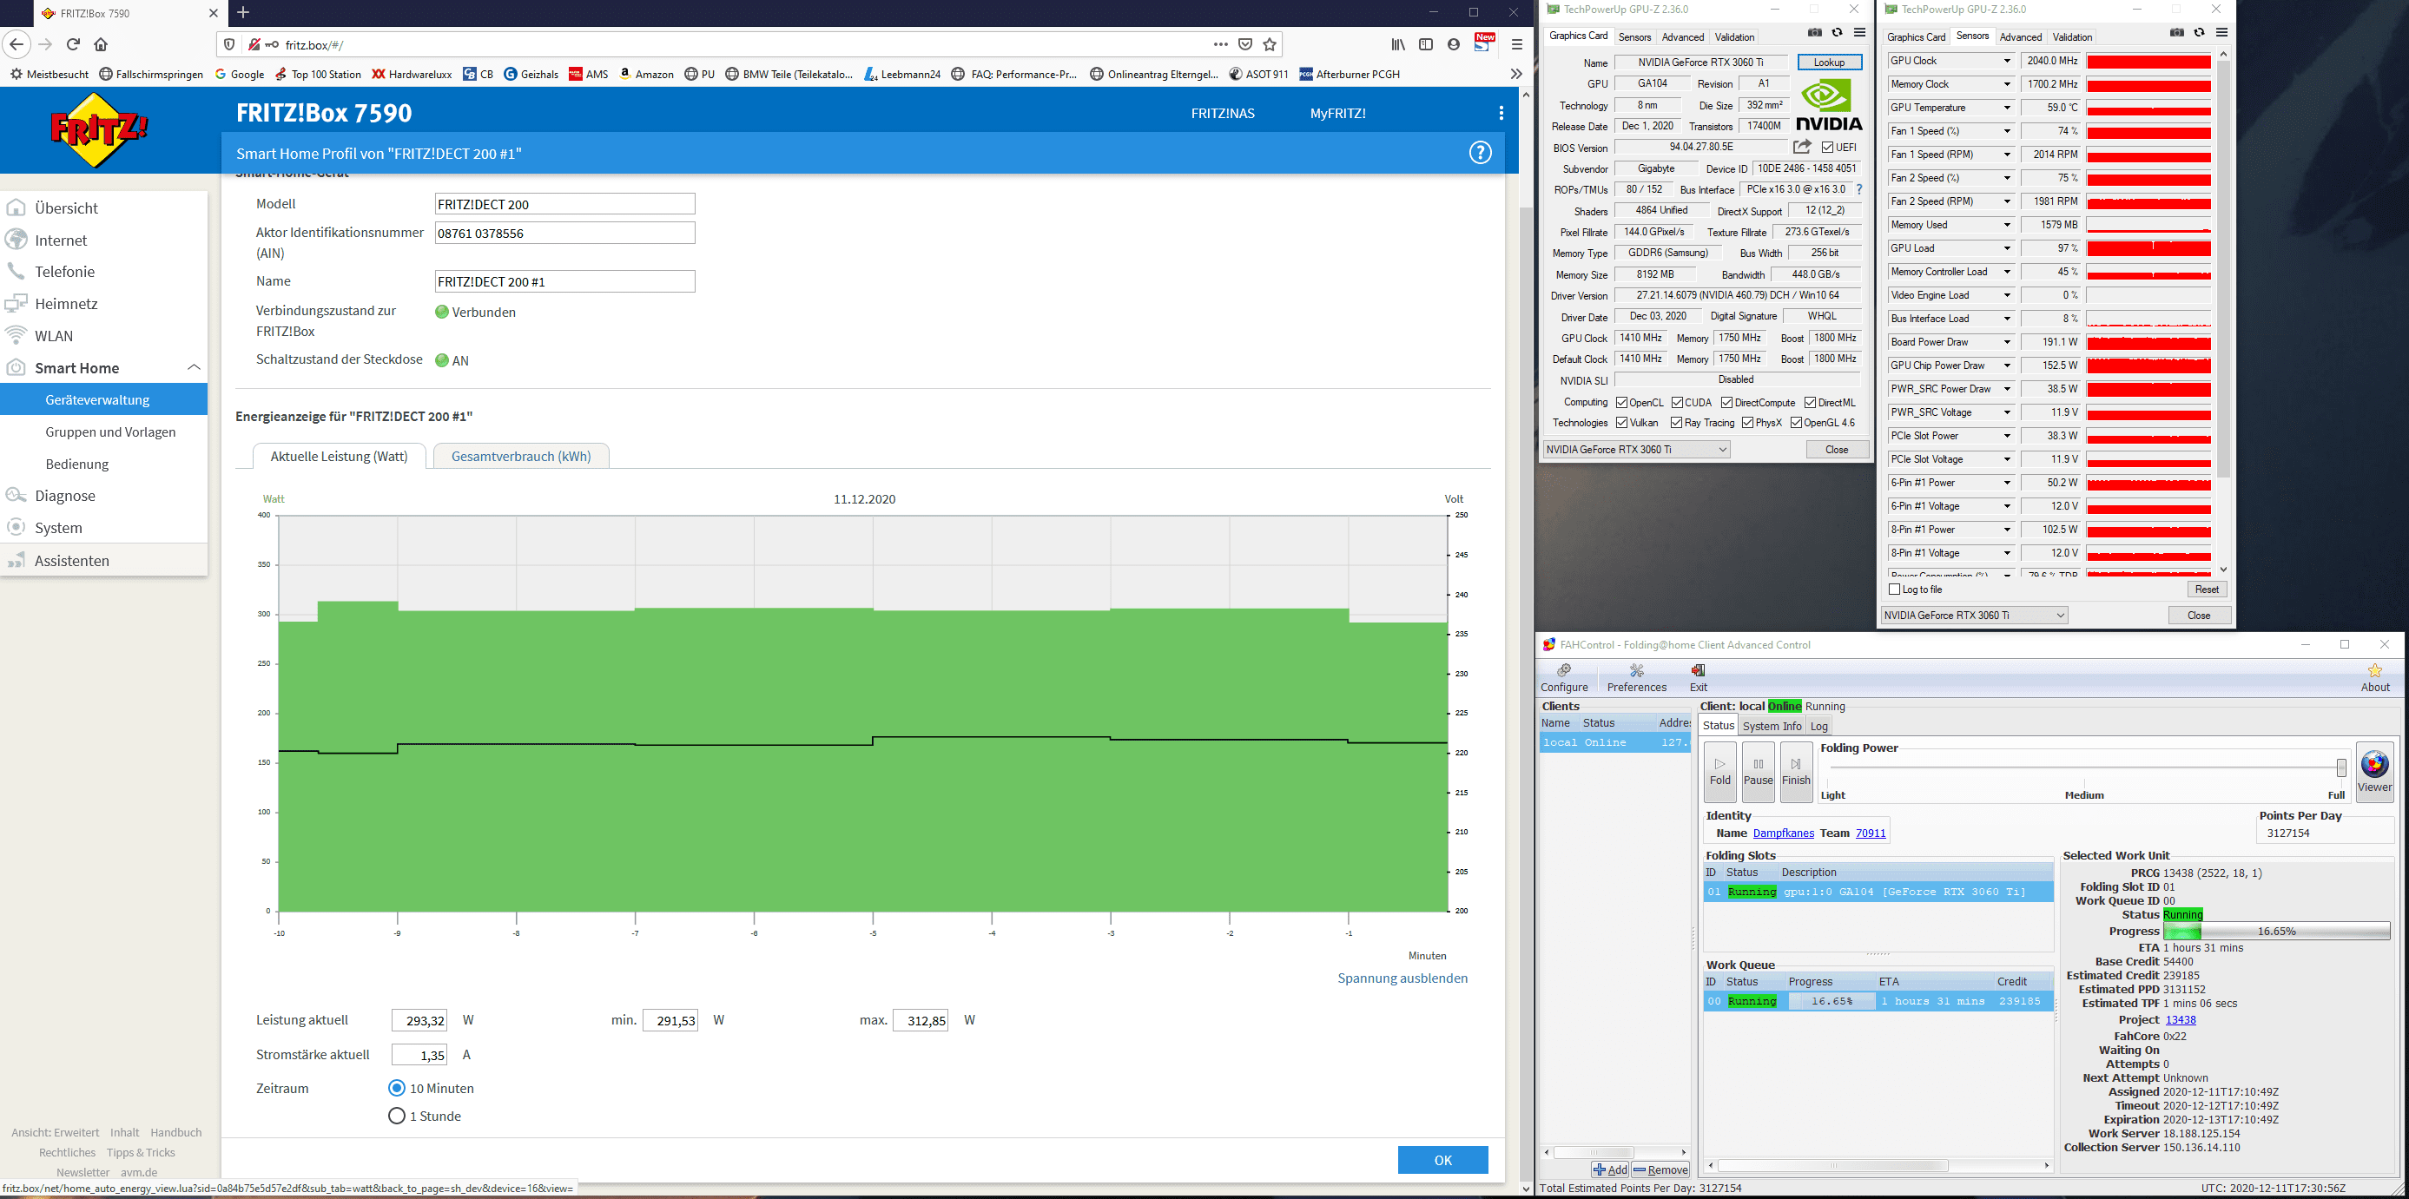Image resolution: width=2409 pixels, height=1199 pixels.
Task: Enable Log to file checkbox
Action: [x=1895, y=590]
